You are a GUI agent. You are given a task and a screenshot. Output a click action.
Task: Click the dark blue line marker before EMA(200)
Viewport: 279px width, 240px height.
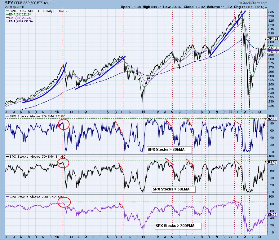point(7,21)
